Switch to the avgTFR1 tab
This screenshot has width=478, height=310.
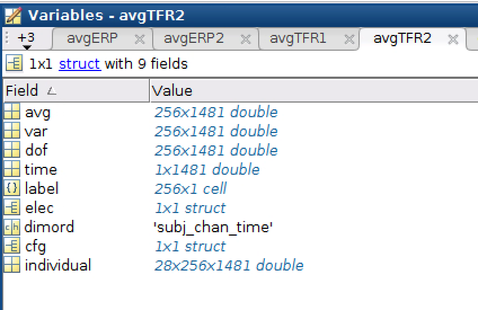click(x=298, y=38)
